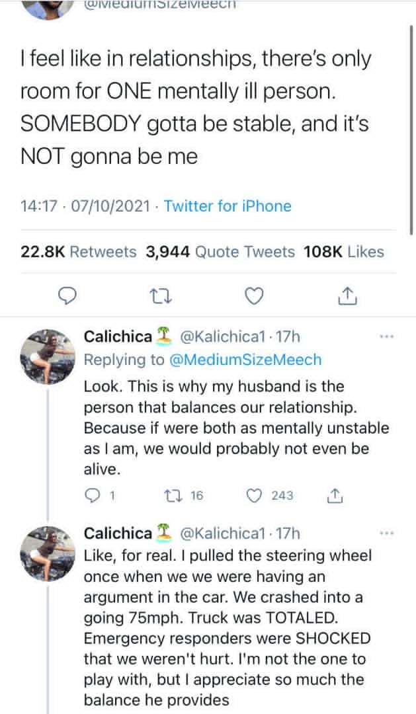Reply to Calichica's first reply
Screen dimensions: 416x714
click(x=93, y=495)
